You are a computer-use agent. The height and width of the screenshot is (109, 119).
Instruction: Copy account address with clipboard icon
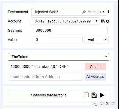[x=103, y=21]
